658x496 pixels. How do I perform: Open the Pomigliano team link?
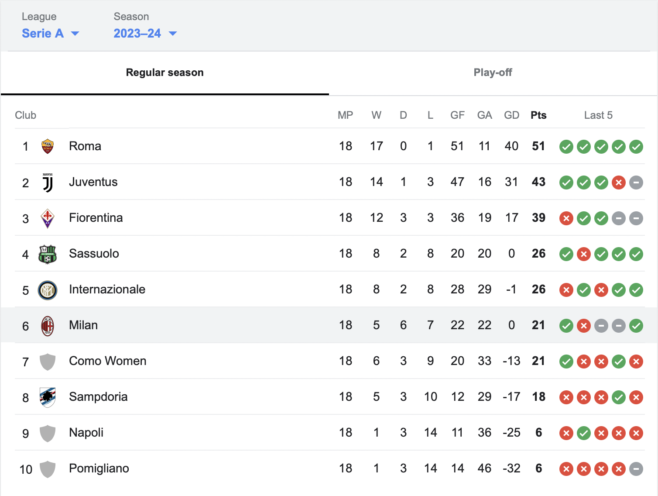(99, 468)
